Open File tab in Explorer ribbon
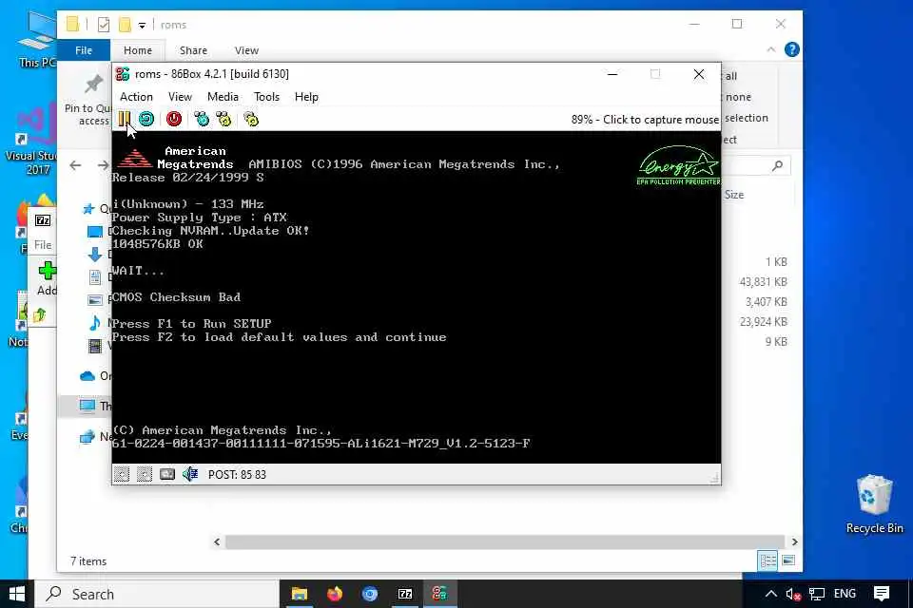This screenshot has height=608, width=913. point(84,50)
